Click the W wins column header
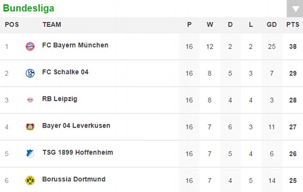The height and width of the screenshot is (192, 303). [210, 25]
